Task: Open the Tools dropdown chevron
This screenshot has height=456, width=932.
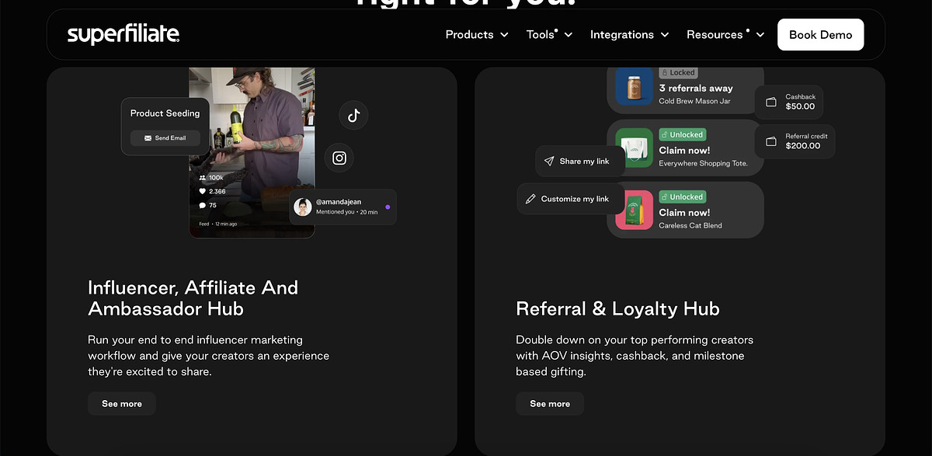Action: [568, 35]
